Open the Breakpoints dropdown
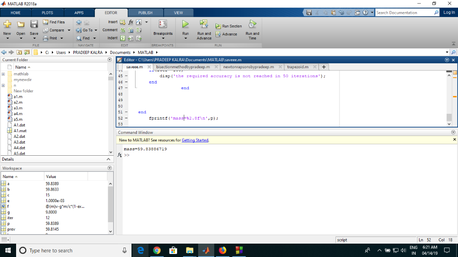This screenshot has width=458, height=257. coord(163,38)
